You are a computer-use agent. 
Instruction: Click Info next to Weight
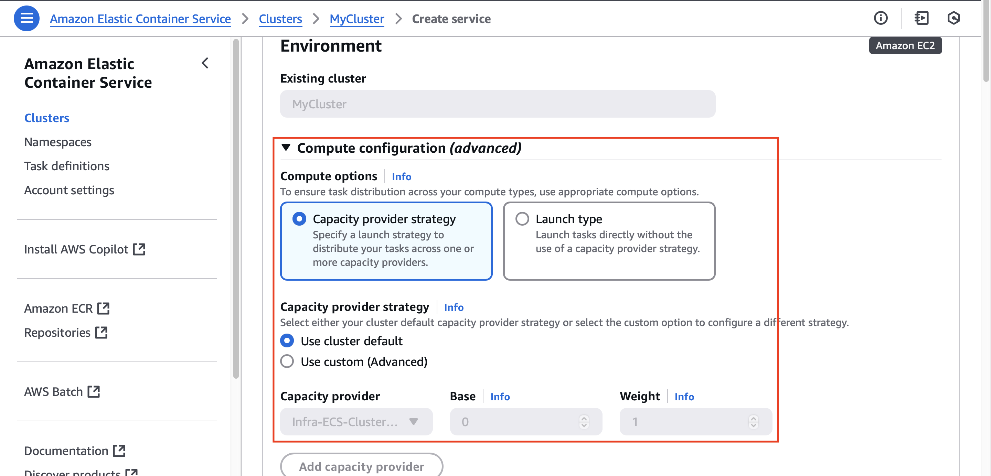684,397
